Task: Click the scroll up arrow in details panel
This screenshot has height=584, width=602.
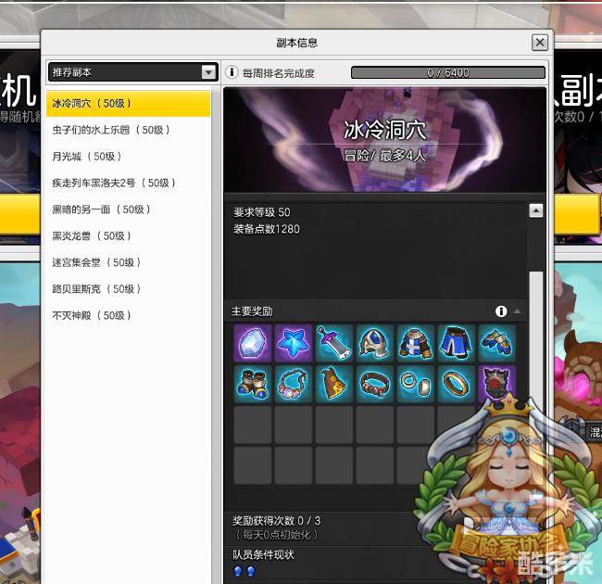Action: pyautogui.click(x=535, y=211)
